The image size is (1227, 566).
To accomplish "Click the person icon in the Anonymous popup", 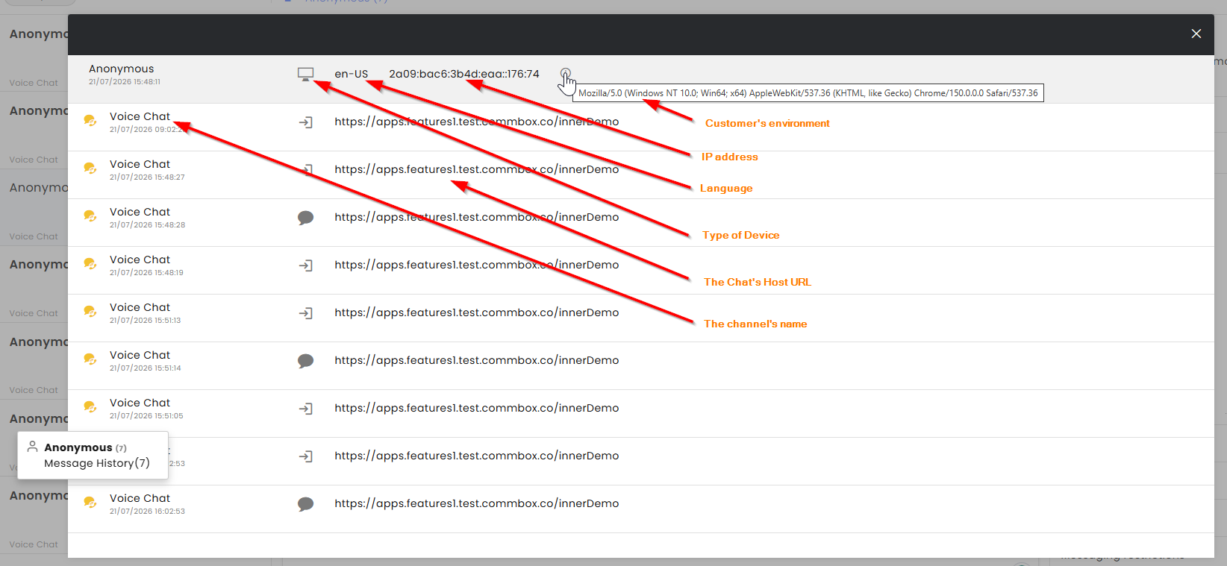I will pyautogui.click(x=32, y=447).
